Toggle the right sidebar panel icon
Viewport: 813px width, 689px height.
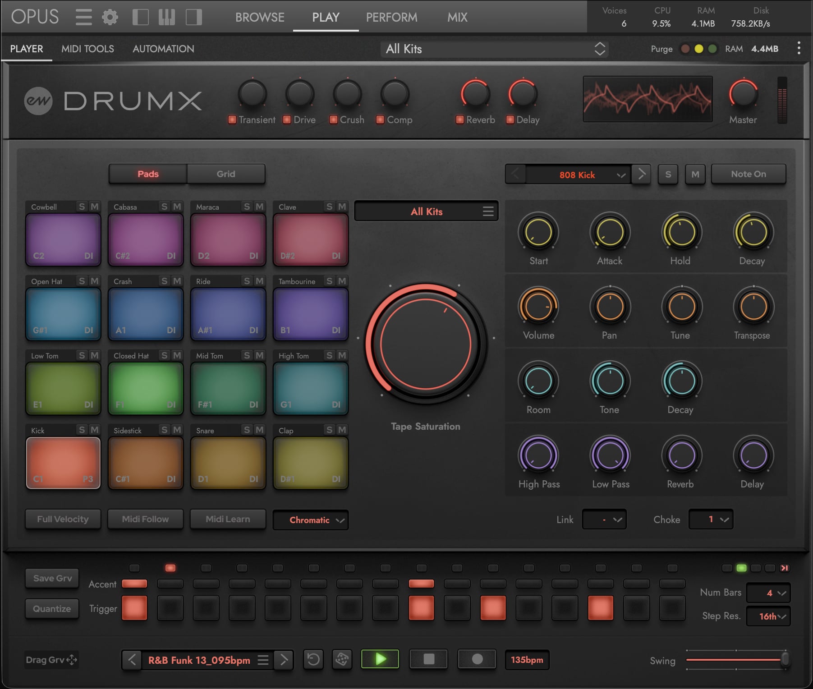(x=194, y=17)
